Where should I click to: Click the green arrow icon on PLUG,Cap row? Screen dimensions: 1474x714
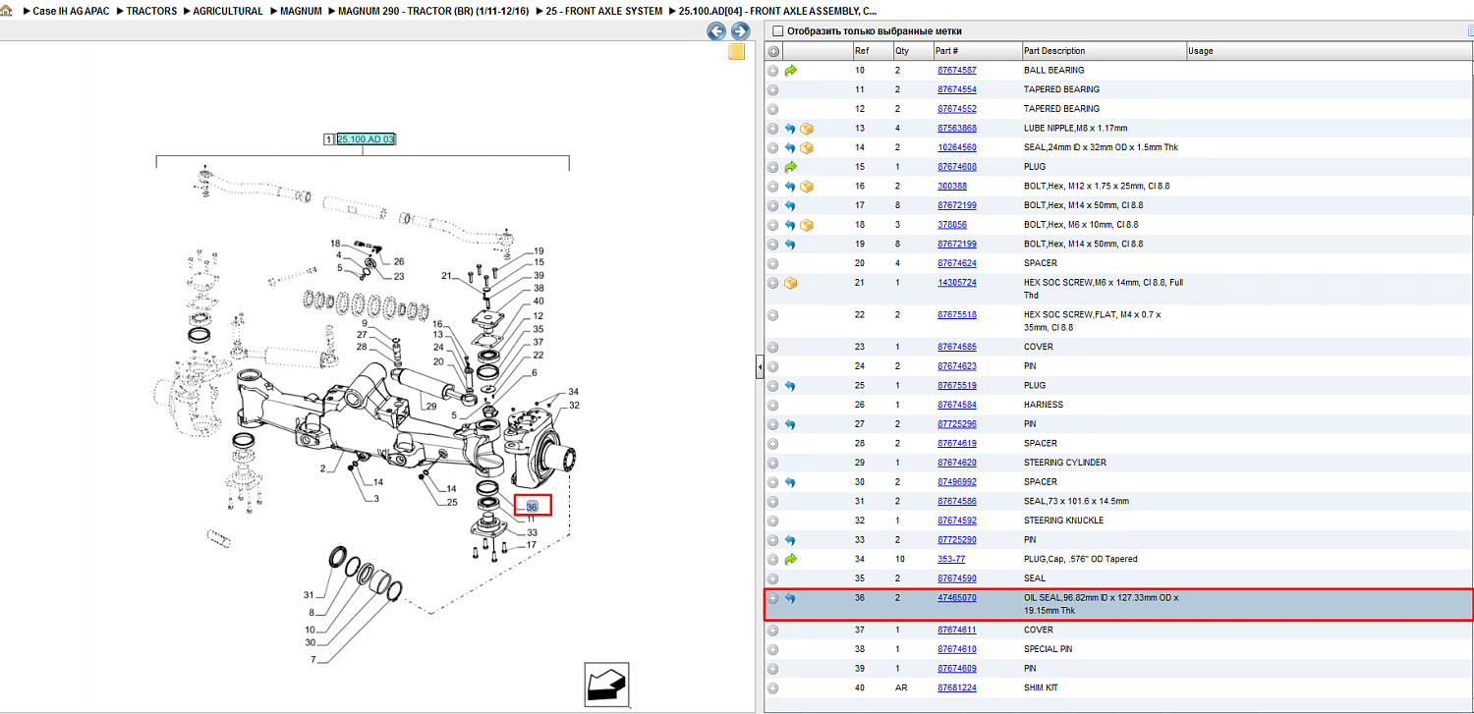coord(790,559)
